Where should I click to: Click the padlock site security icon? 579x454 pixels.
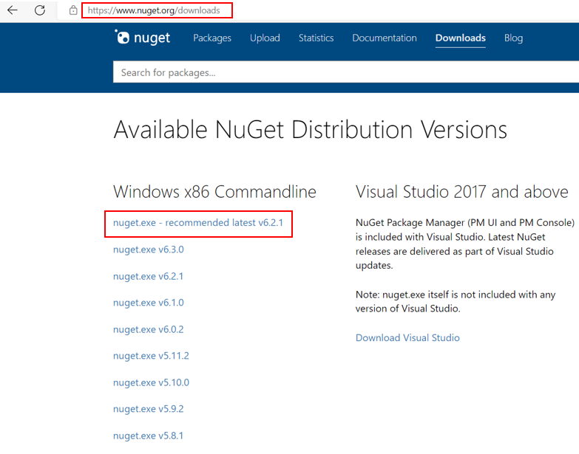tap(72, 10)
